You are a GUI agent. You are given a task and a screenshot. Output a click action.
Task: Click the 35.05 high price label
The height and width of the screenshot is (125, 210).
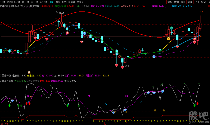pos(61,13)
